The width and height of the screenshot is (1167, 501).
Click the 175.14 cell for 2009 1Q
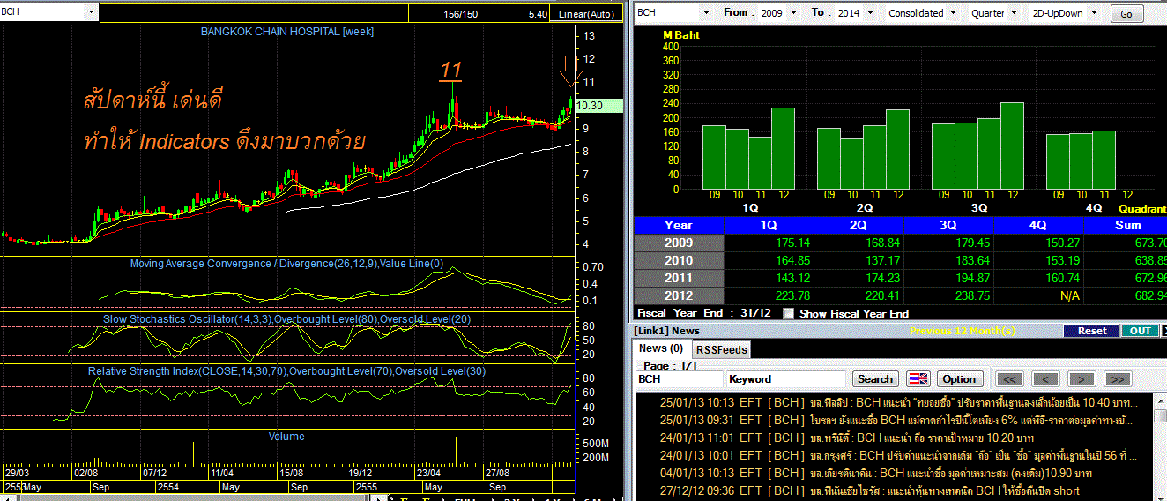[x=768, y=243]
